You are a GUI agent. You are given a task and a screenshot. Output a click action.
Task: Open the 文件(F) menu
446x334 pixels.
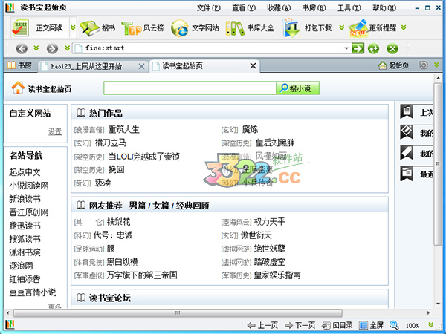point(208,8)
